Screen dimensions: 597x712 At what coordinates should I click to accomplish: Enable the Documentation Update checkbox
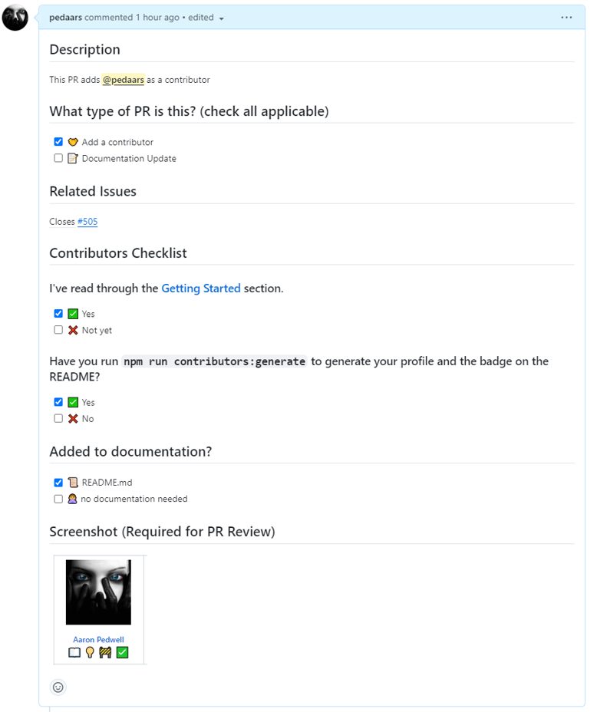click(x=58, y=157)
